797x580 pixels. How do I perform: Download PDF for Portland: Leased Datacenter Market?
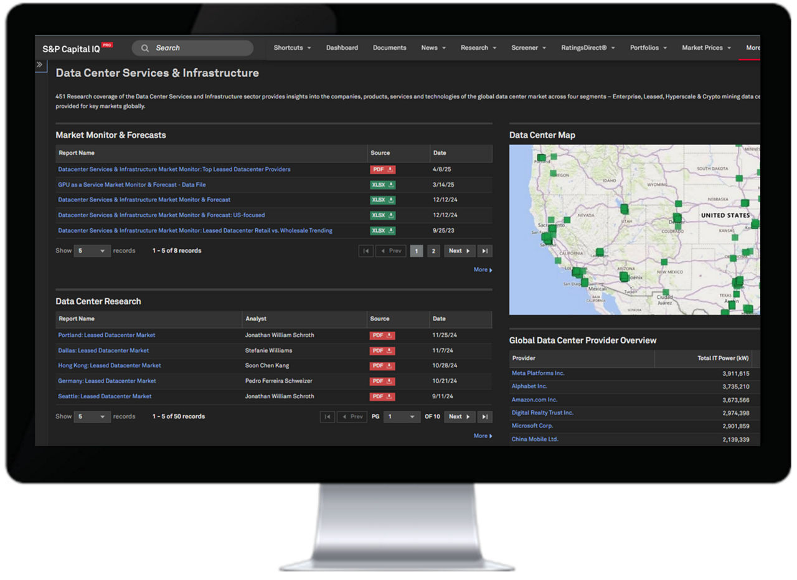[383, 335]
